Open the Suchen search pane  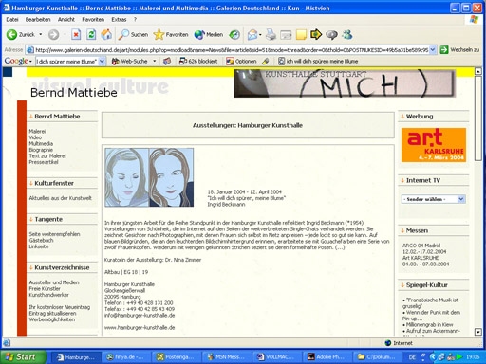click(133, 34)
